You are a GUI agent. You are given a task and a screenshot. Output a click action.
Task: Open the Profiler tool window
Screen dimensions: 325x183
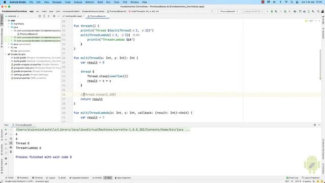click(97, 178)
